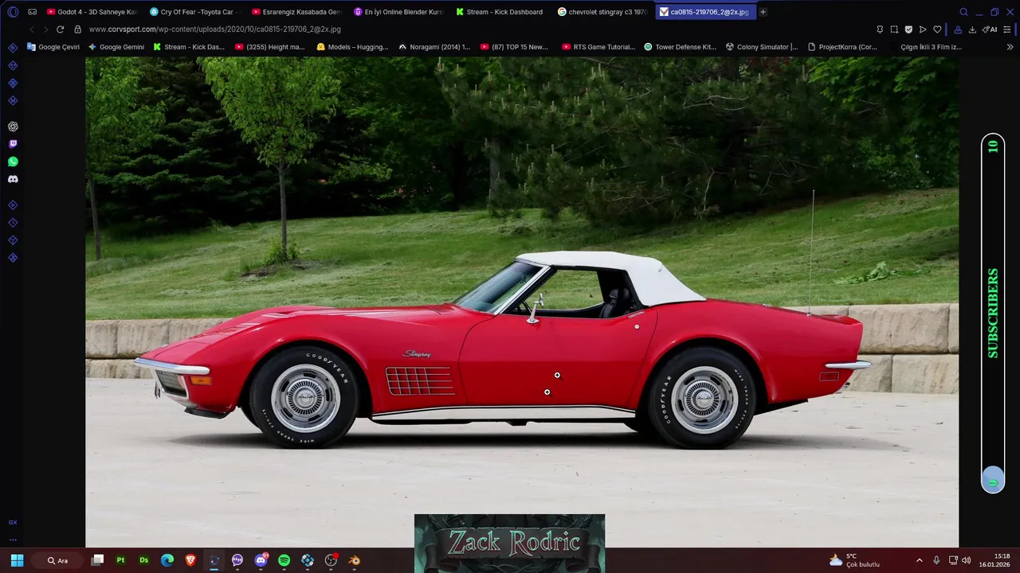Take a snapshot with the capture icon
The width and height of the screenshot is (1020, 573).
[894, 29]
